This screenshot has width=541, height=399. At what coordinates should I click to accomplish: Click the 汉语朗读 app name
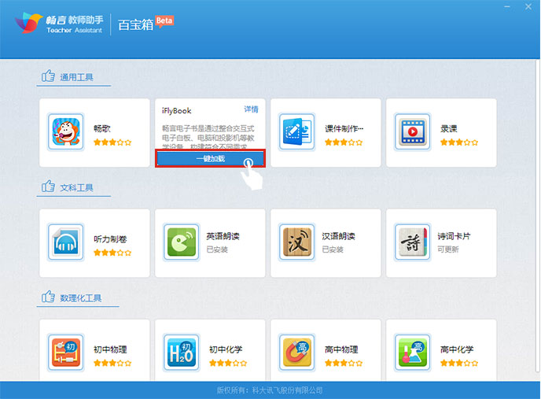click(x=338, y=236)
